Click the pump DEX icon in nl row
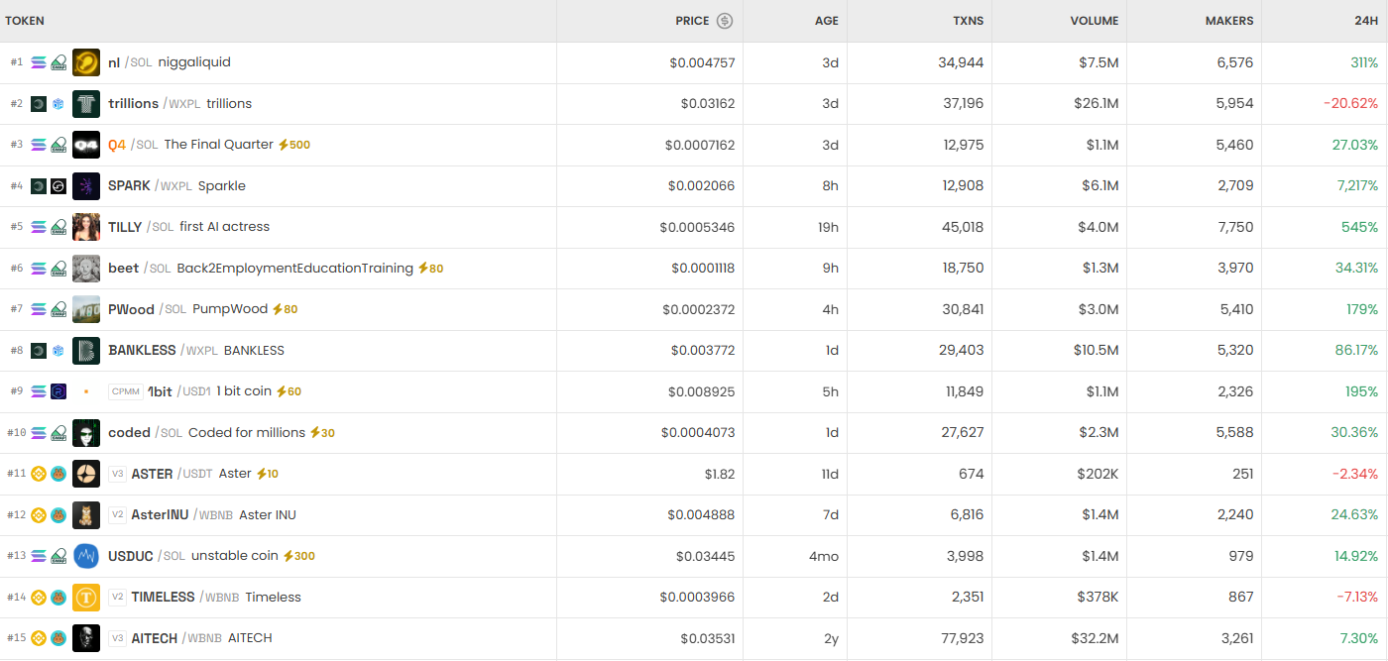 coord(58,62)
